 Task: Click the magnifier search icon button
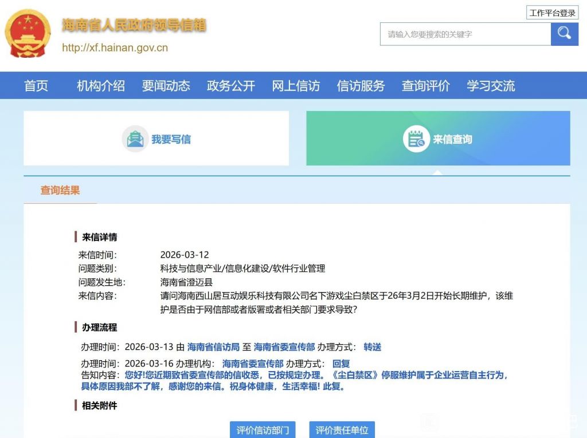(564, 34)
